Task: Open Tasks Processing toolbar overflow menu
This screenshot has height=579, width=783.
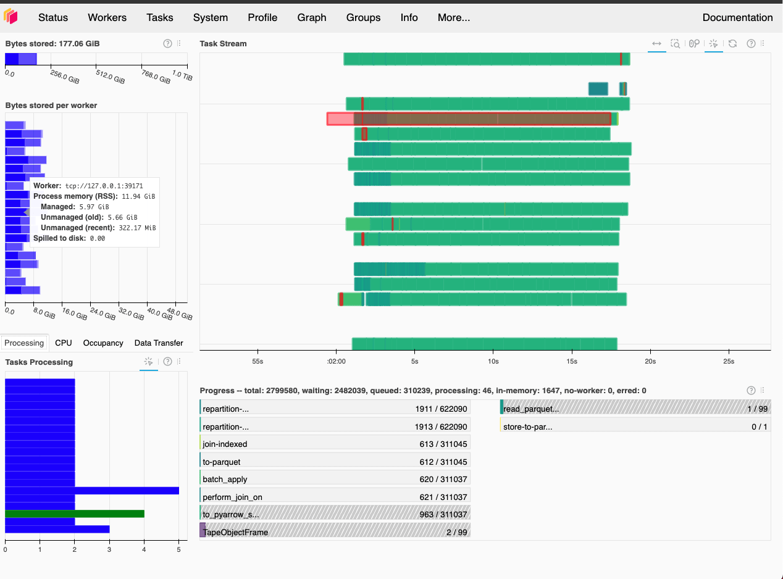Action: pyautogui.click(x=179, y=362)
